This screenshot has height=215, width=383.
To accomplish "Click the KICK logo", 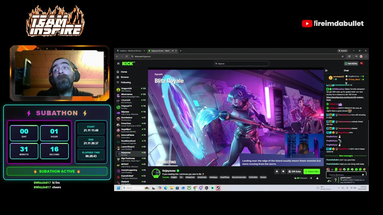I will click(128, 64).
